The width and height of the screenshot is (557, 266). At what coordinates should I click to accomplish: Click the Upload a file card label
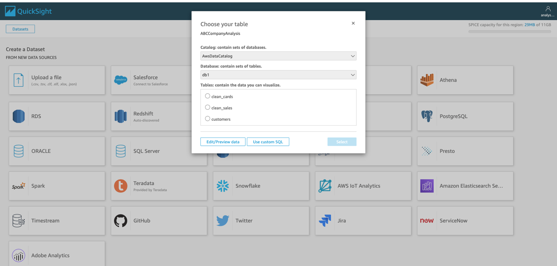click(x=46, y=77)
